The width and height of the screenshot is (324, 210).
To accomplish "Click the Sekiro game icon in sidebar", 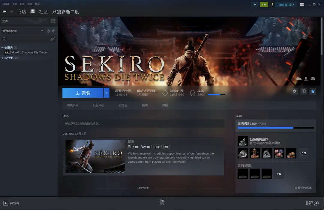I will 6,52.
